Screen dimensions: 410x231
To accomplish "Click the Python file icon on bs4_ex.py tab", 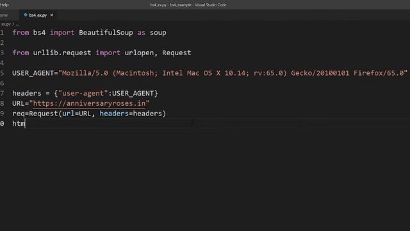I will coord(26,15).
